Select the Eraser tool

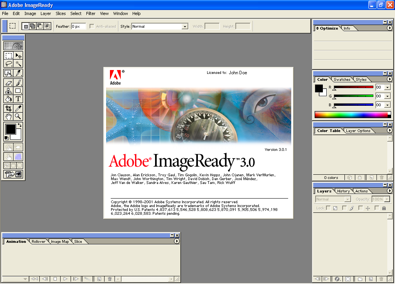pos(8,83)
